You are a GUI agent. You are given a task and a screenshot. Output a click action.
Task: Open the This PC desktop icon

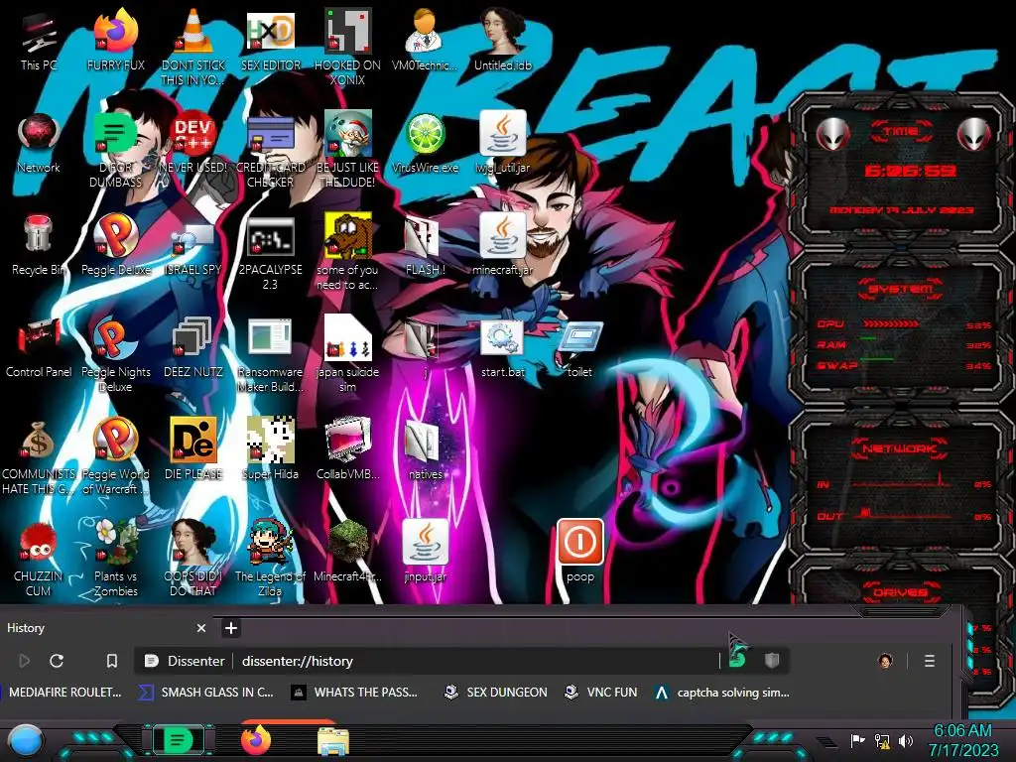coord(39,42)
